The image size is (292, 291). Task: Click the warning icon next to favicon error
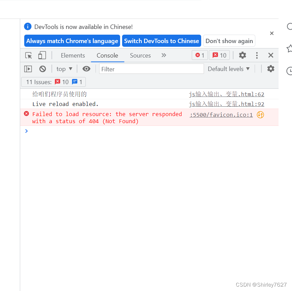[260, 115]
